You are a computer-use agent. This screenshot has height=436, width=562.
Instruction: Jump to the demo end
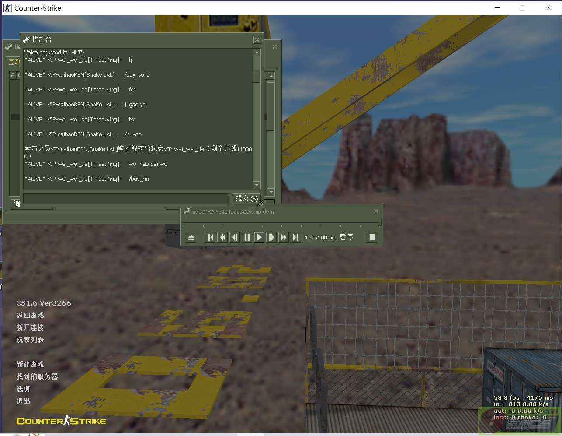[x=295, y=237]
